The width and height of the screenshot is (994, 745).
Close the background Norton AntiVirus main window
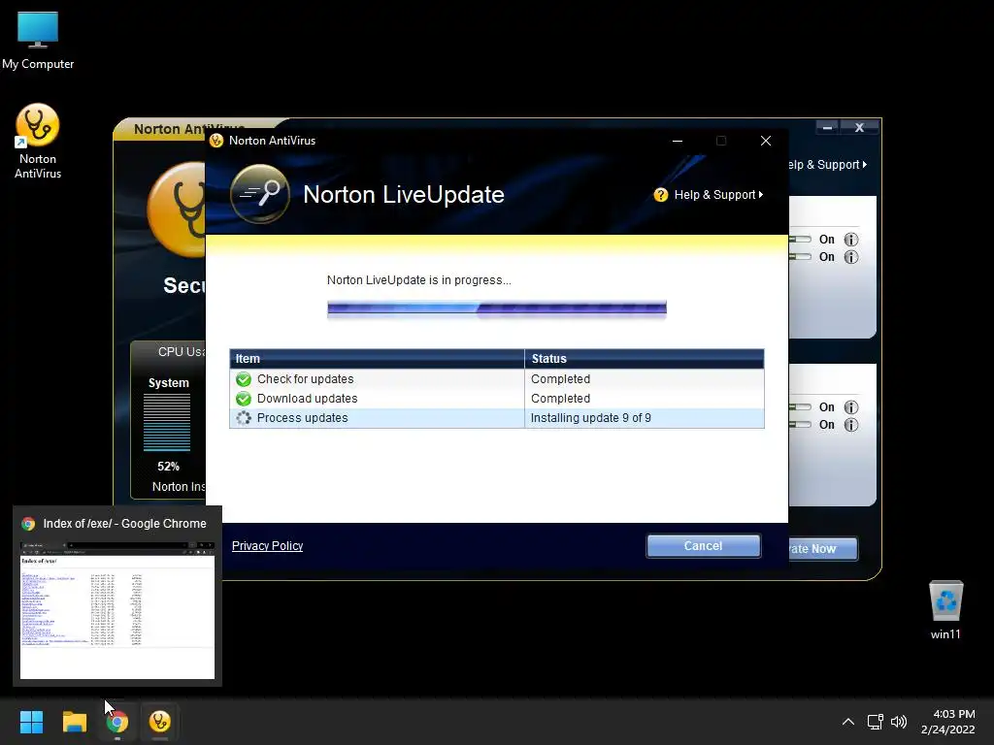[x=860, y=128]
